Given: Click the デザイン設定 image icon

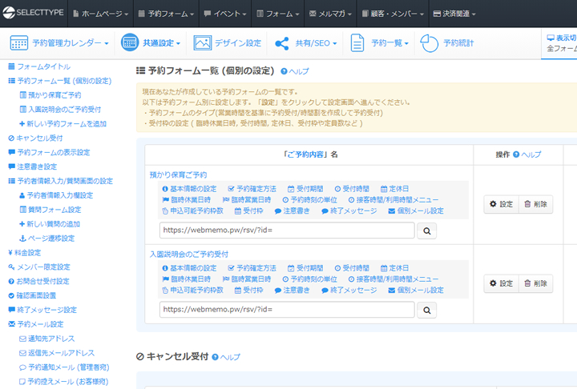Looking at the screenshot, I should 203,43.
